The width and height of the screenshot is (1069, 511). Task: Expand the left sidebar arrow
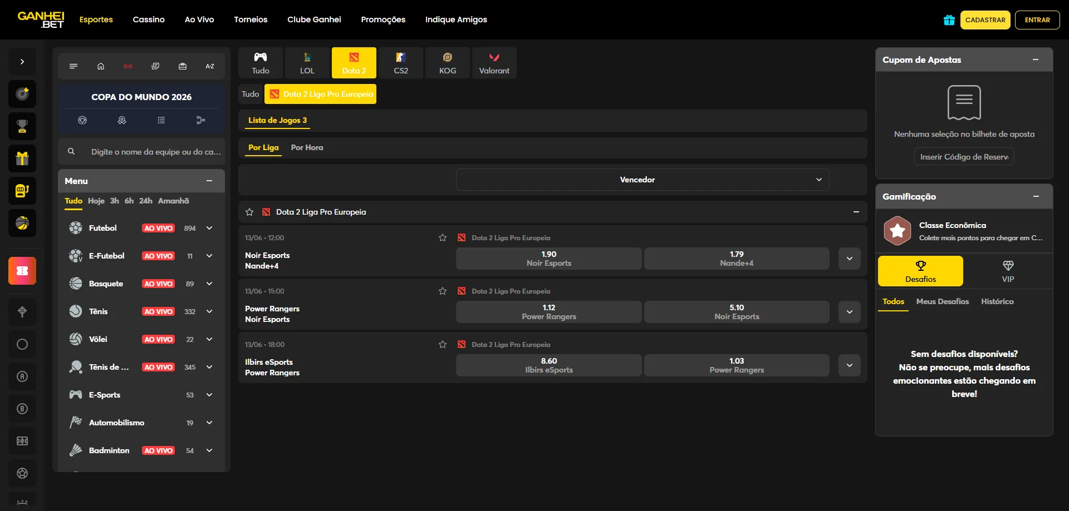(22, 62)
